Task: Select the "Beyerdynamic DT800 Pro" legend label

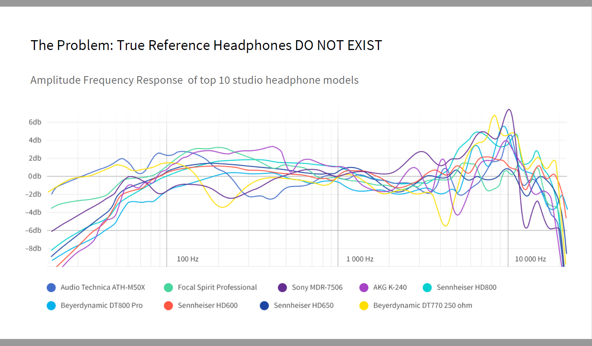Action: click(x=102, y=305)
